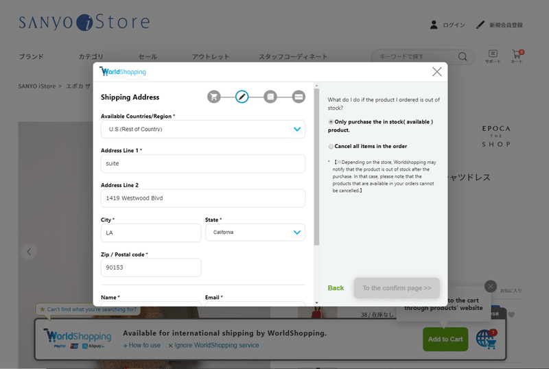Screen dimensions: 549x369
Task: Click Ignore WorldShopping service link
Action: coord(213,345)
